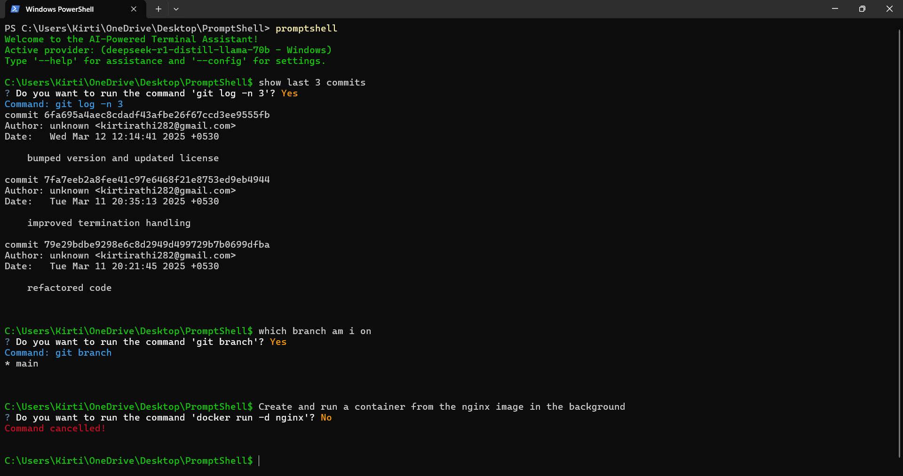Click commit hash 7fa7eeb2a8fee41c97e6468f21e8753ed9eb4944
This screenshot has width=903, height=476.
pos(157,180)
